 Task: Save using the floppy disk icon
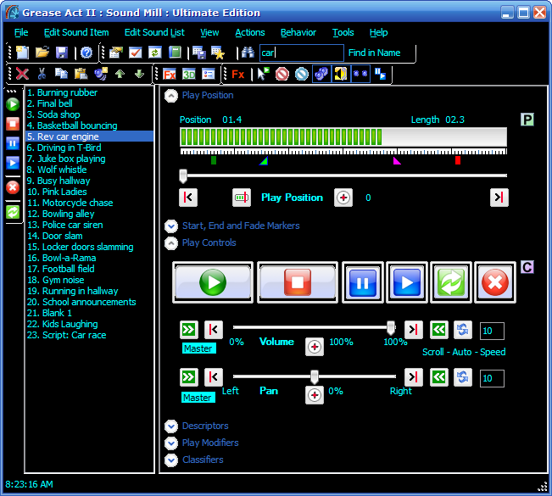click(x=62, y=53)
